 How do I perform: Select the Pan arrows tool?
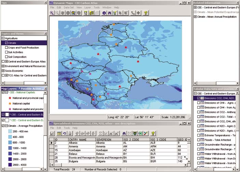(x=138, y=13)
